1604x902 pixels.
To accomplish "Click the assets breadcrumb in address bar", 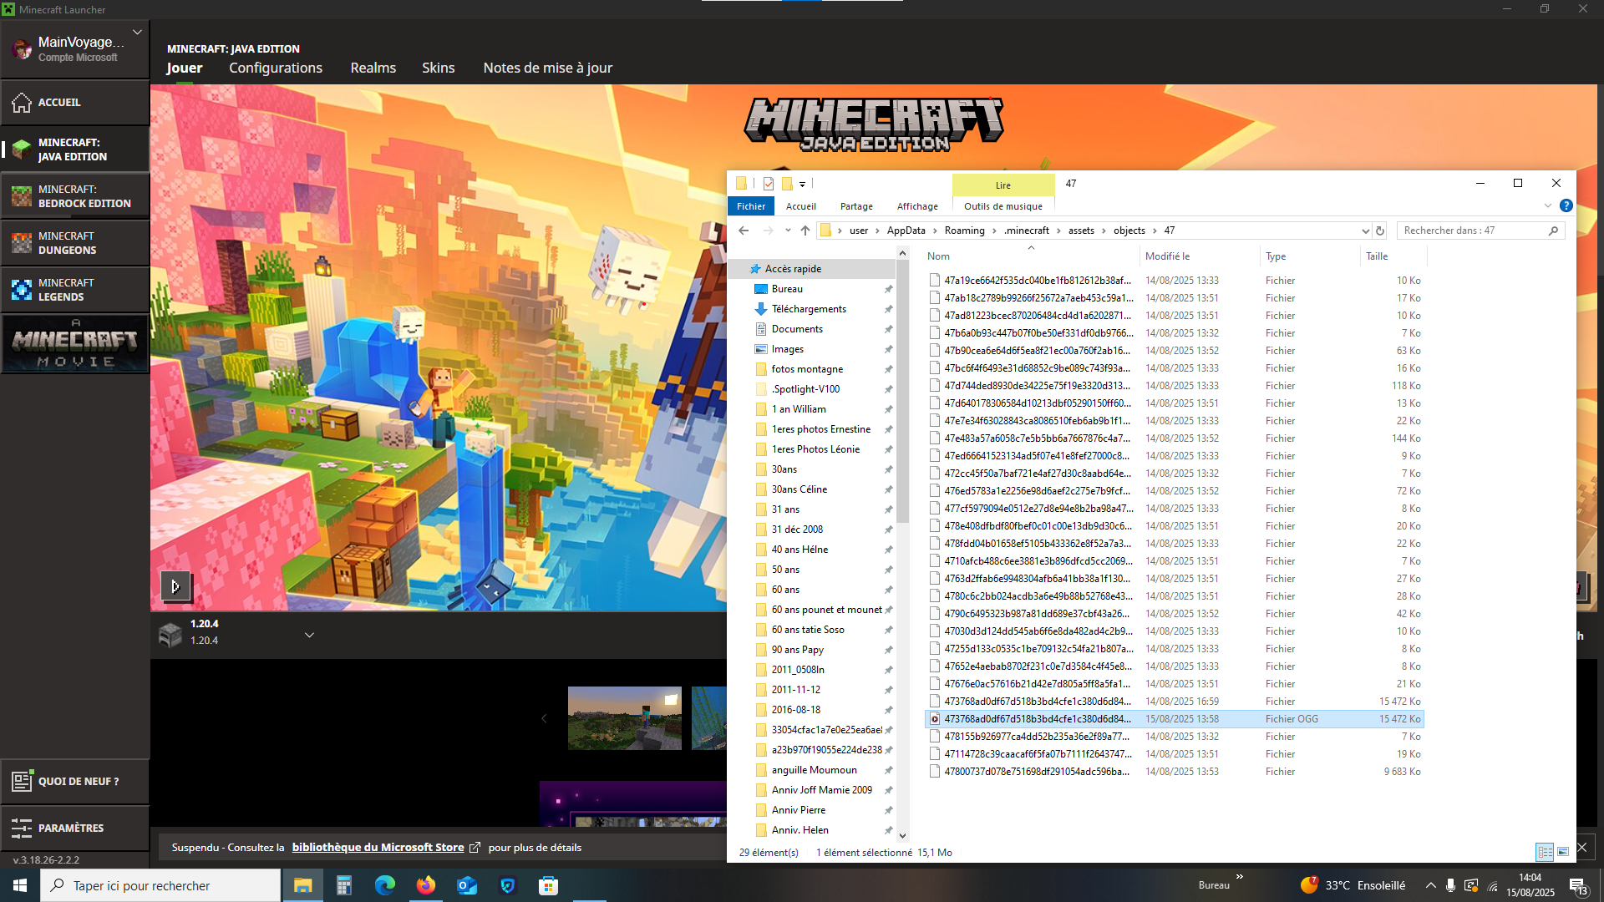I will [x=1081, y=231].
